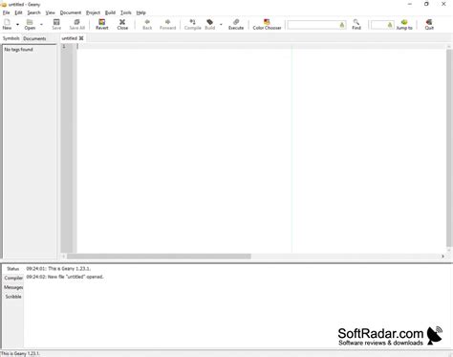This screenshot has height=357, width=453.
Task: Restore down the Geany window
Action: pos(426,4)
